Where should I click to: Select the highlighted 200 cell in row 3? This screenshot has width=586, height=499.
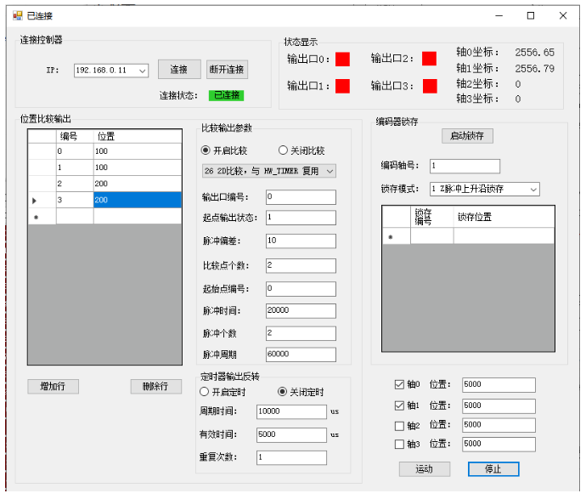pos(138,200)
